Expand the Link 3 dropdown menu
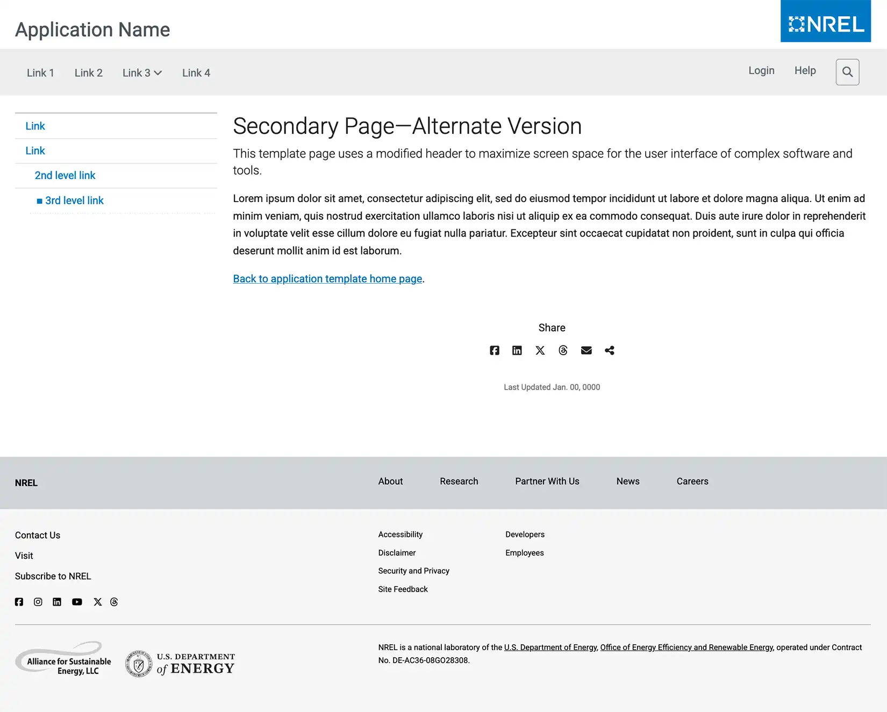 pyautogui.click(x=141, y=73)
